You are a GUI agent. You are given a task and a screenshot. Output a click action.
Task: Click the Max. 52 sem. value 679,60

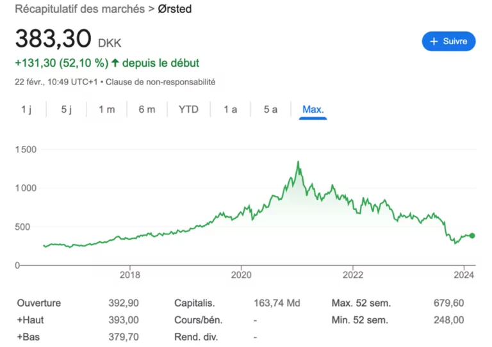pos(448,303)
